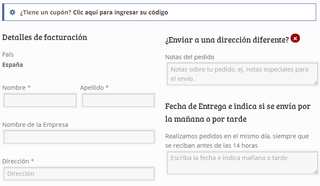Grab the resize handle of Notas del pedido textarea
This screenshot has height=186, width=320.
point(315,83)
